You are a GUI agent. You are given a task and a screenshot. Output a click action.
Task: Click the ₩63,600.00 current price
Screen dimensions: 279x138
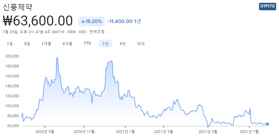tap(38, 21)
